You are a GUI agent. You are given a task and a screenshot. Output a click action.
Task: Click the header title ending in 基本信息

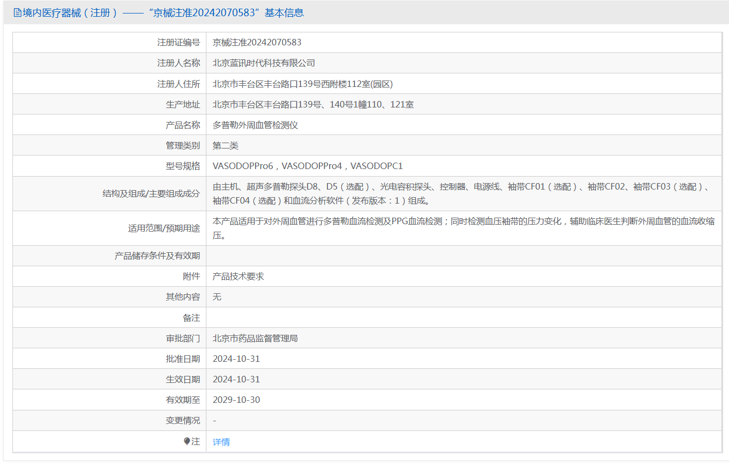[163, 12]
